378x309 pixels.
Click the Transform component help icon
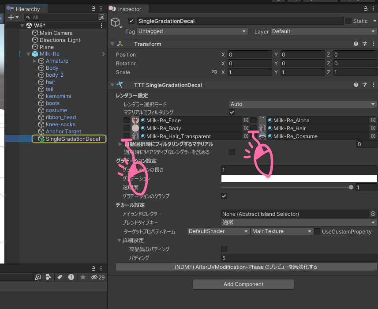(356, 44)
